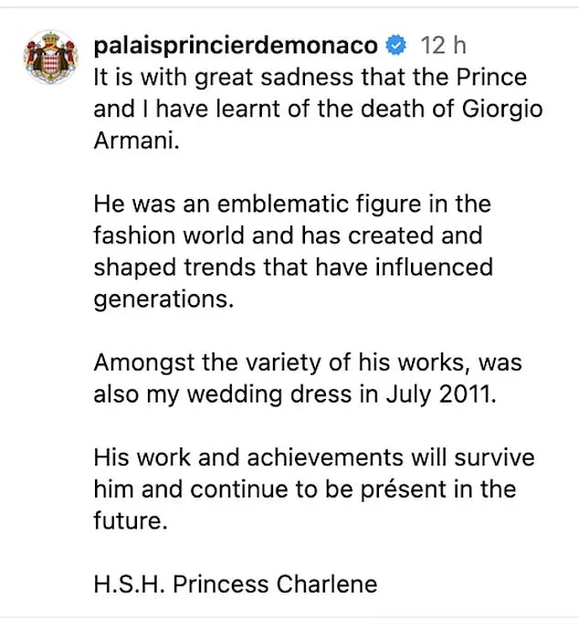This screenshot has height=619, width=579.
Task: Click the word 'Armani.' in the caption
Action: (137, 141)
